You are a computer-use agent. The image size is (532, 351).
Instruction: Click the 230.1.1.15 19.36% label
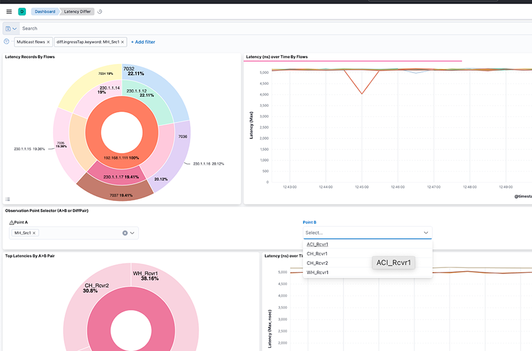click(x=29, y=149)
